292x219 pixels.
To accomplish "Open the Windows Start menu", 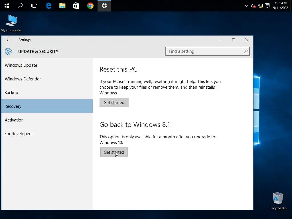I will (7, 6).
